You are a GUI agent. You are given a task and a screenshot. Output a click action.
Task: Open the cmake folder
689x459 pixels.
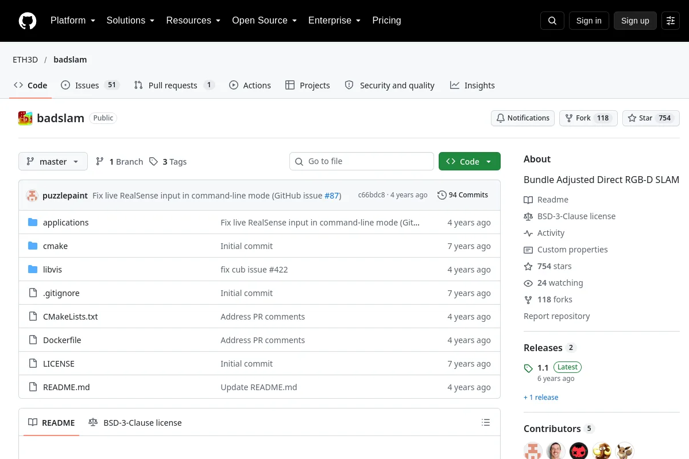55,246
